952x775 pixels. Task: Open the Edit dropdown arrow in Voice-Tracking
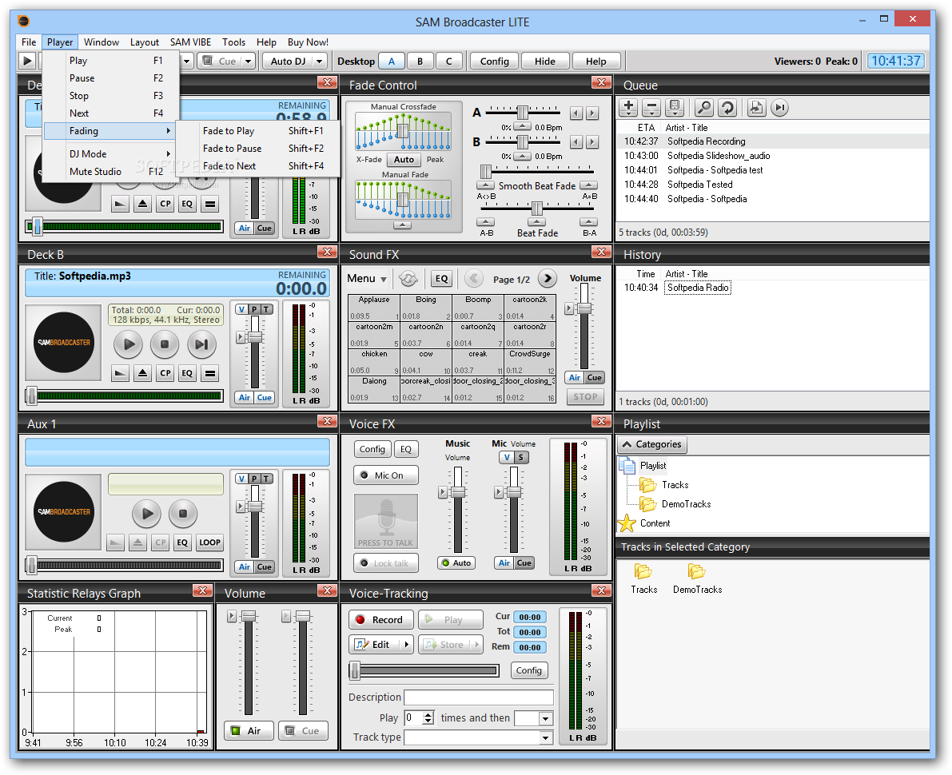(x=406, y=645)
